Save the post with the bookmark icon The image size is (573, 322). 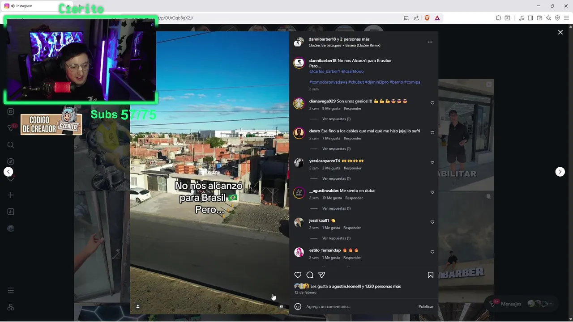click(x=430, y=275)
